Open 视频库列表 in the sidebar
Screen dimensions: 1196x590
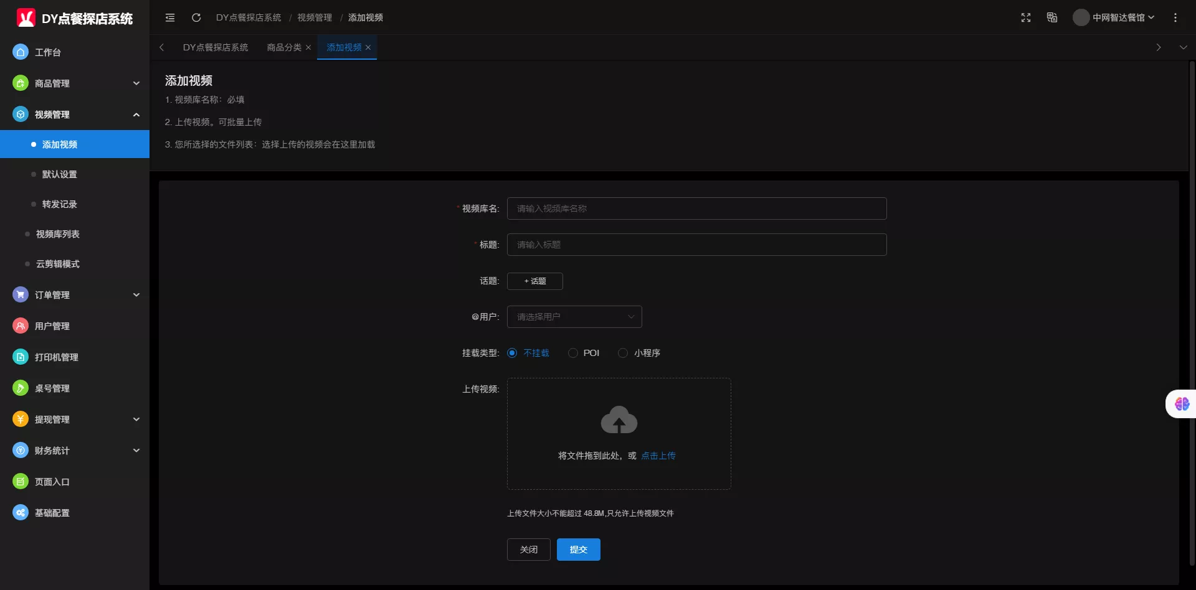point(58,234)
